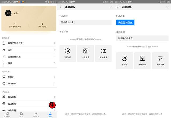The width and height of the screenshot is (171, 118).
Task: Expand the 音箱名称与位置 chevron
Action: [x=55, y=43]
